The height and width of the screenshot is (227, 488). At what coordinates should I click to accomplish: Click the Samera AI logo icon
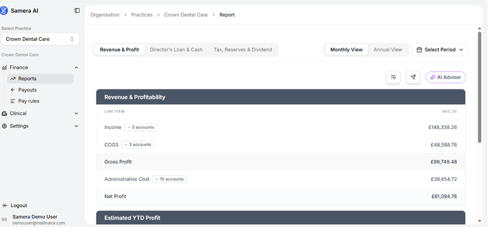[4, 10]
